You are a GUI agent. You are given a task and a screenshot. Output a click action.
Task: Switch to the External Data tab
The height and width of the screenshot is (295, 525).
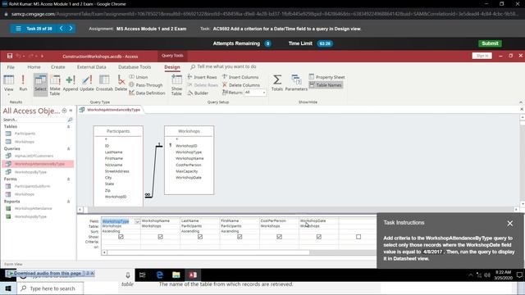pos(91,67)
